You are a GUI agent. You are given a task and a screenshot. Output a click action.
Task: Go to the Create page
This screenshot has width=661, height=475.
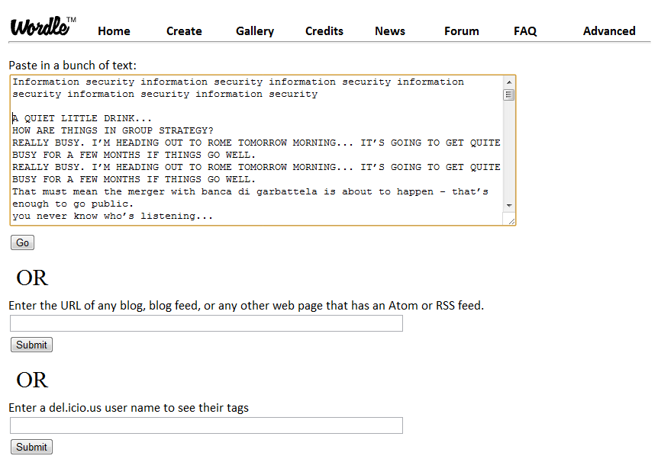(x=184, y=31)
